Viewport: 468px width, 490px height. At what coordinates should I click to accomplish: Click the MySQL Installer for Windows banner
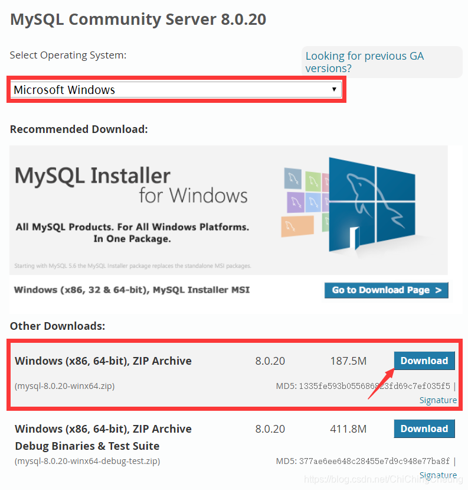coord(228,210)
